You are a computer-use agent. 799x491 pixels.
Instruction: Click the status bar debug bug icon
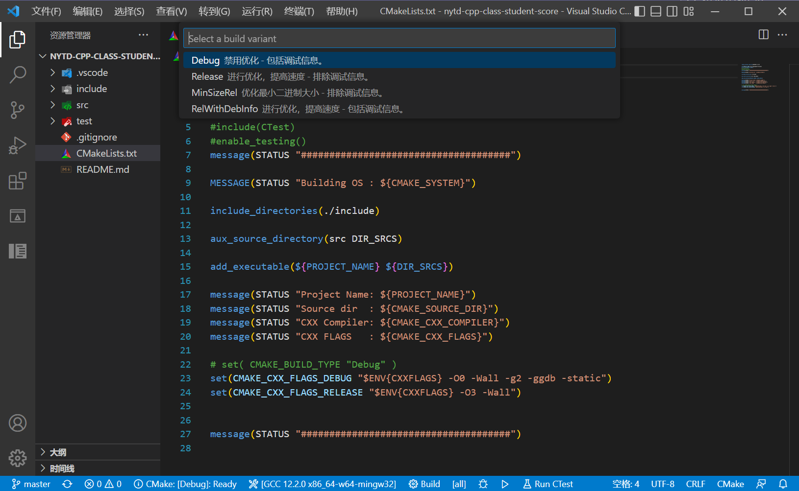pyautogui.click(x=483, y=484)
